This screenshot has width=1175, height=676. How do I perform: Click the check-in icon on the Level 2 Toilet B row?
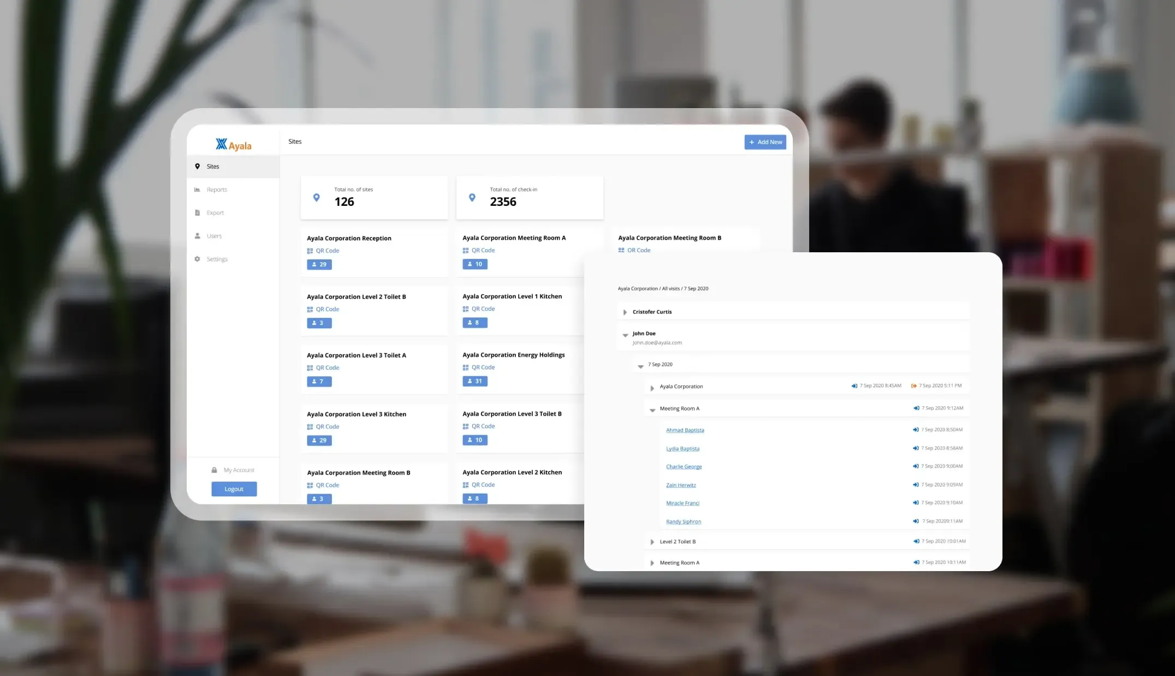point(917,542)
